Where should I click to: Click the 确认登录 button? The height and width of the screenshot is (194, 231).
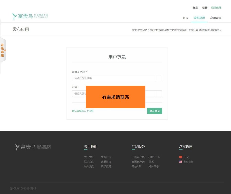(155, 111)
